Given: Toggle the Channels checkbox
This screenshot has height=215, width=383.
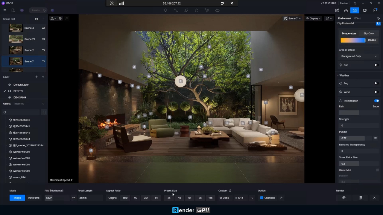Looking at the screenshot, I should (262, 198).
